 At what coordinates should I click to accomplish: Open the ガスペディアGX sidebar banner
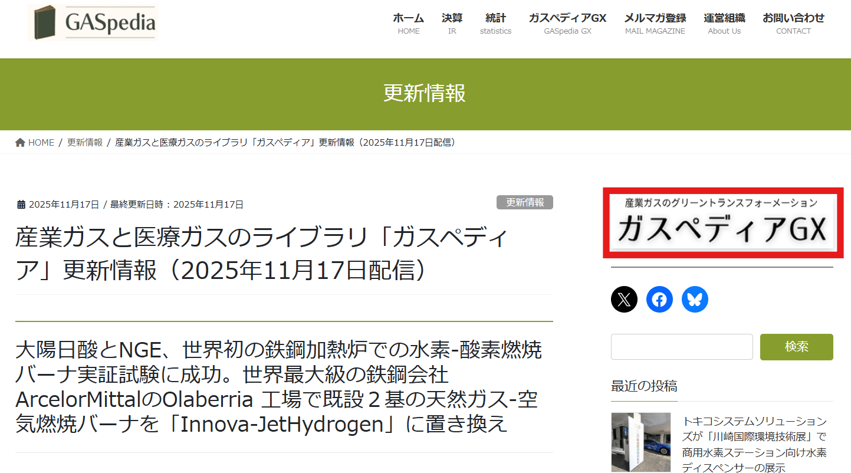tap(723, 223)
